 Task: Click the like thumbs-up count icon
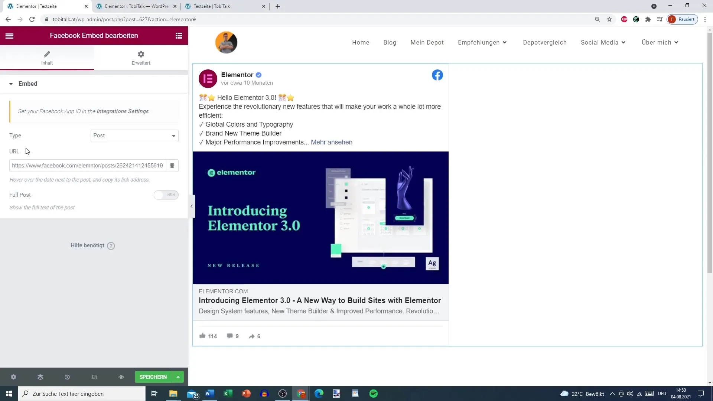point(202,336)
